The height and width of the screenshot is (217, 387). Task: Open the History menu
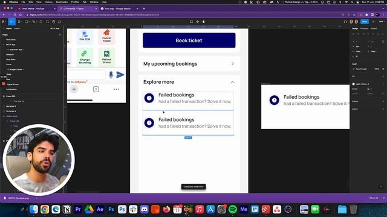point(48,2)
